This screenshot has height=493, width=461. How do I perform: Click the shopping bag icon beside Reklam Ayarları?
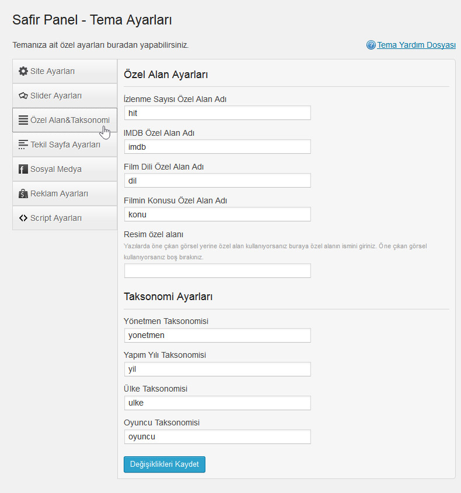pyautogui.click(x=23, y=193)
